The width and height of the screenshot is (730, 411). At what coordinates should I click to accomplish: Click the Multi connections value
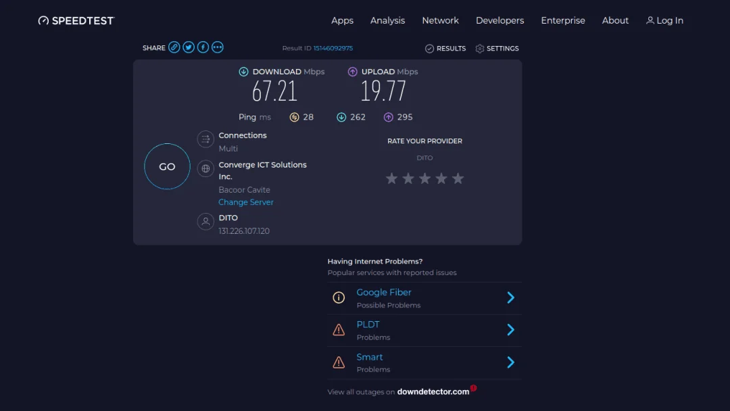pos(228,149)
